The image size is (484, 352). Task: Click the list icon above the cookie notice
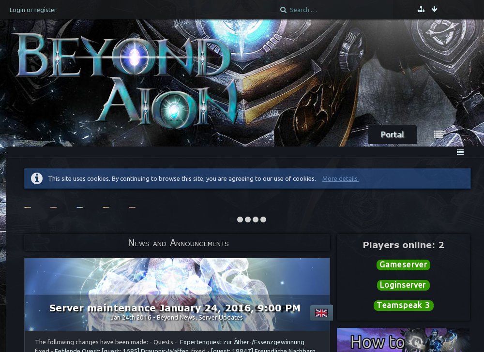click(460, 152)
